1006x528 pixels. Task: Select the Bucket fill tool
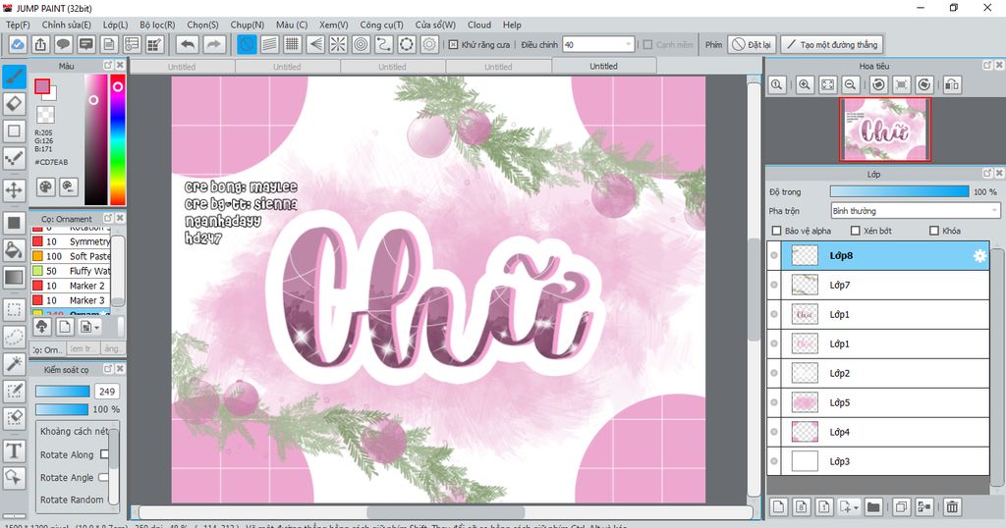(14, 250)
